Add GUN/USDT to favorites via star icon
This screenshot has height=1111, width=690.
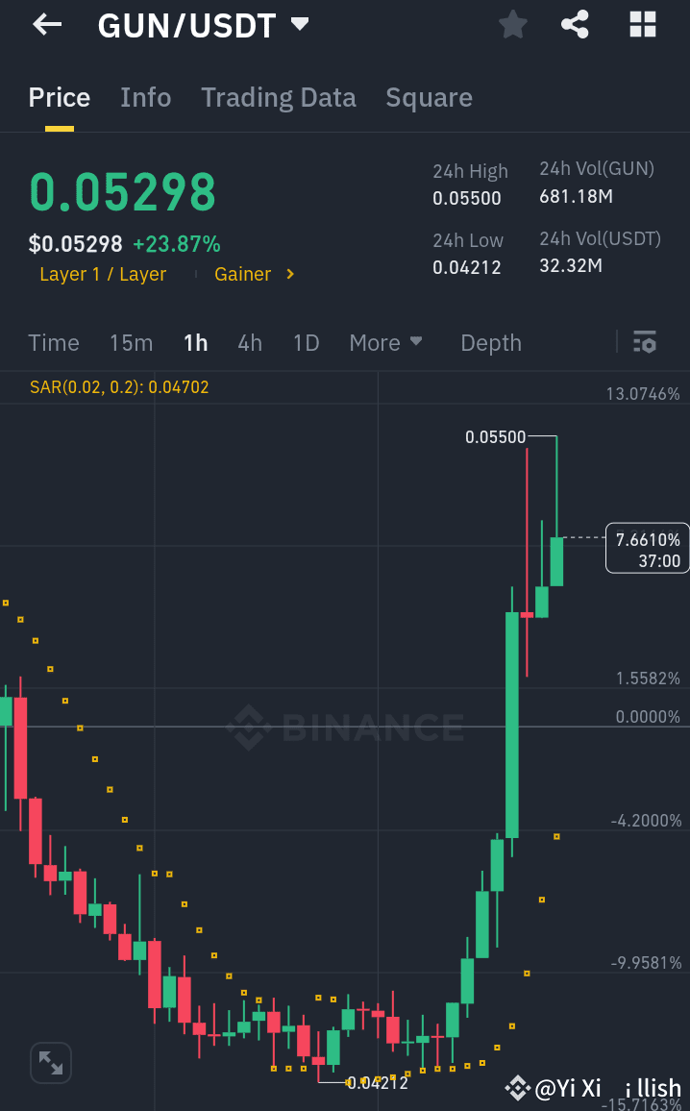(512, 25)
